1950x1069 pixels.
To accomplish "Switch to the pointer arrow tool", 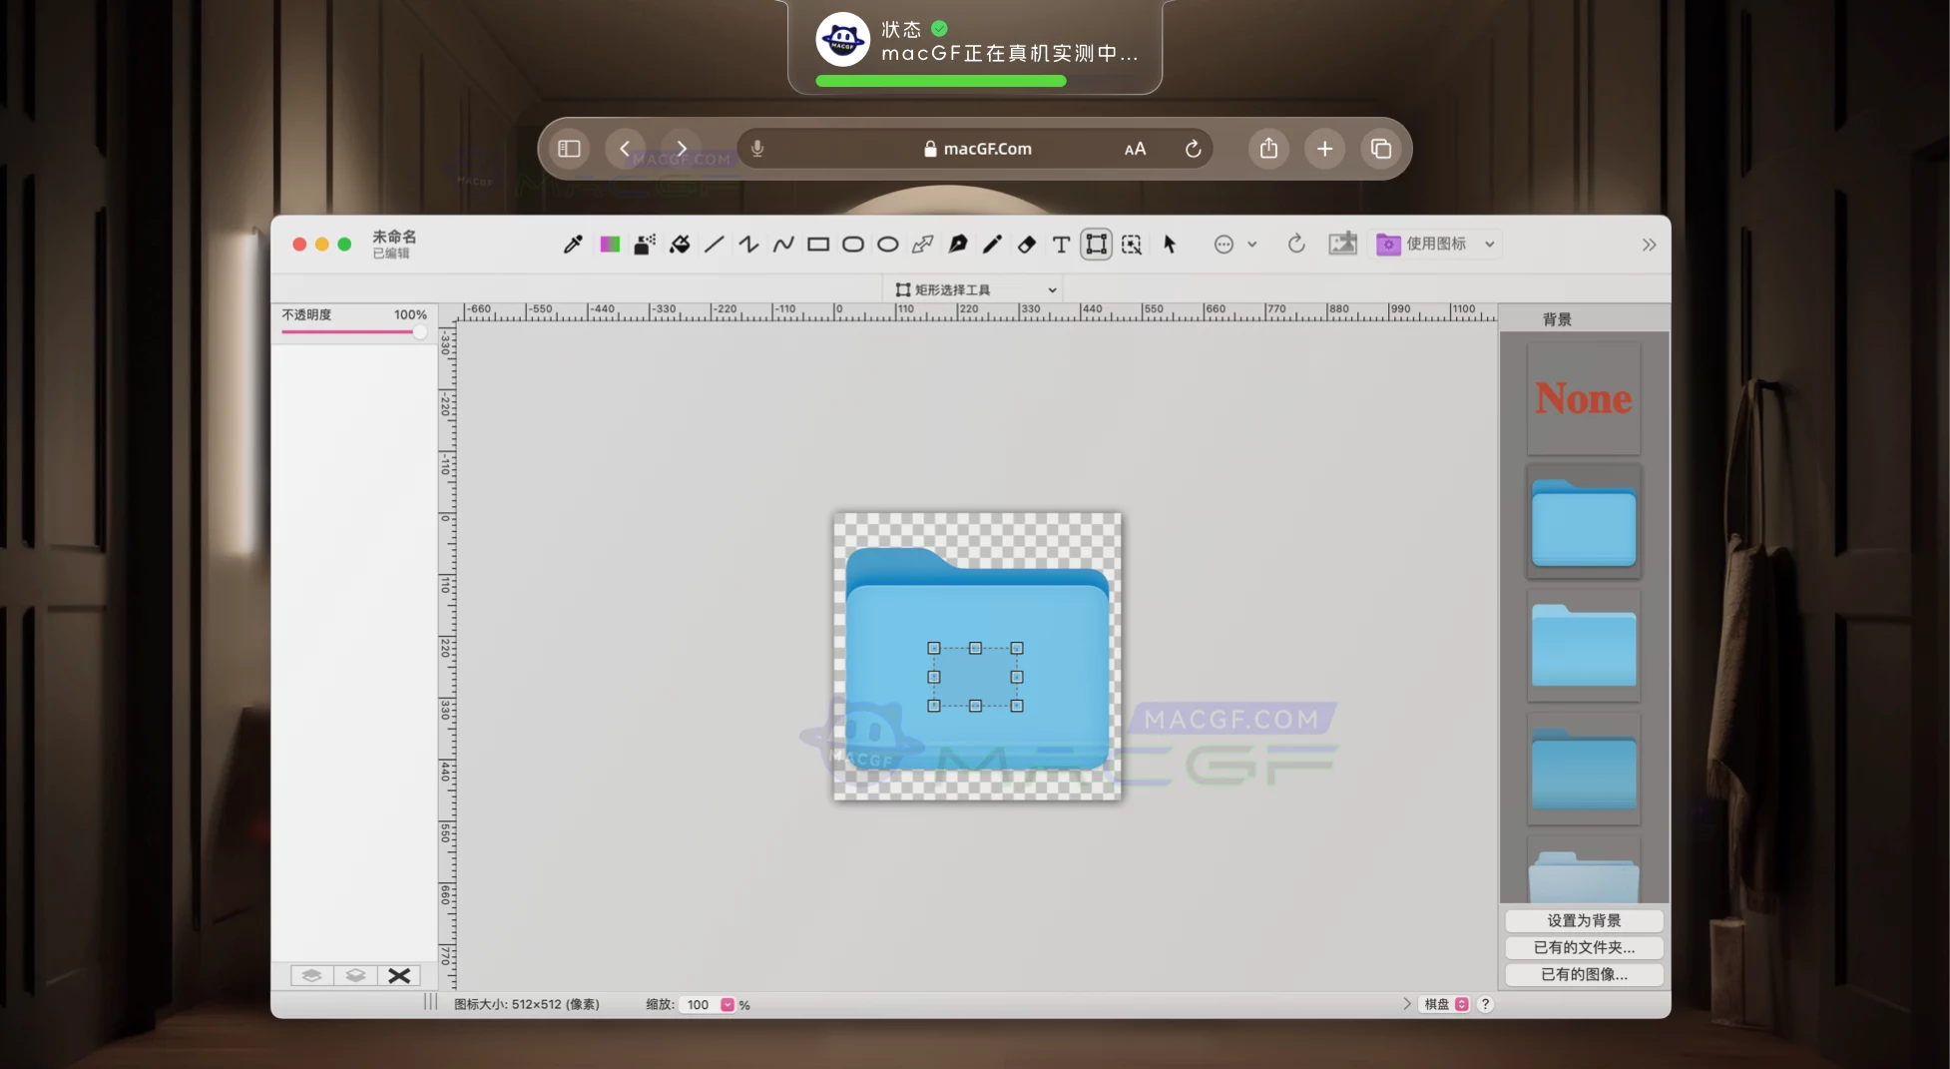I will click(1170, 244).
